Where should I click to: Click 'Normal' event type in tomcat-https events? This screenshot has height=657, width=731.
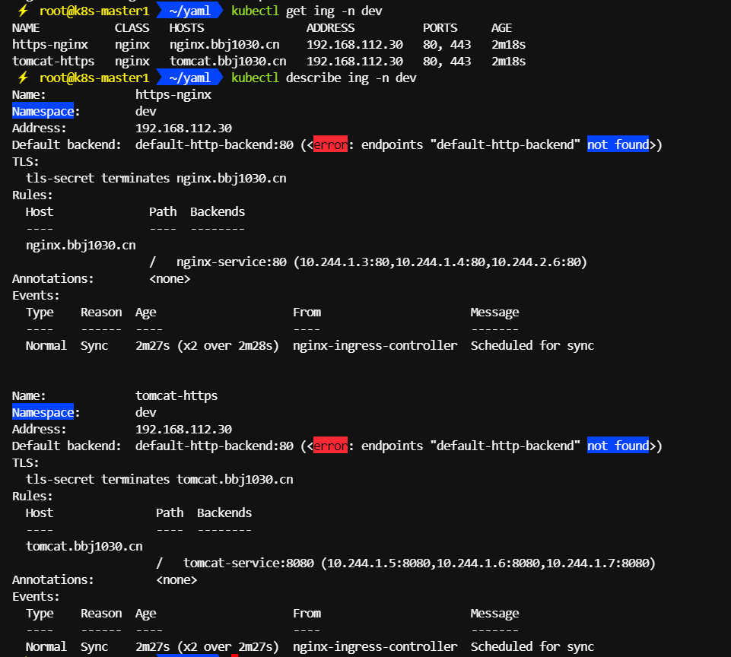click(46, 647)
